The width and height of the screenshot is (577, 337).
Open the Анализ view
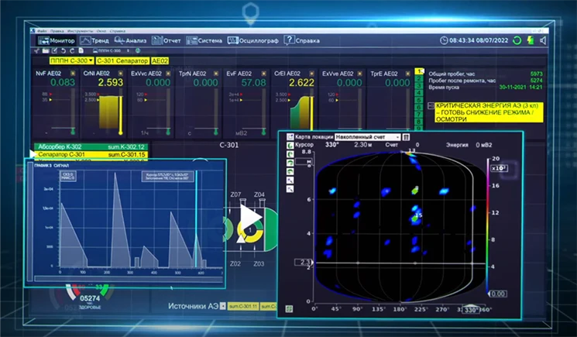pyautogui.click(x=130, y=40)
